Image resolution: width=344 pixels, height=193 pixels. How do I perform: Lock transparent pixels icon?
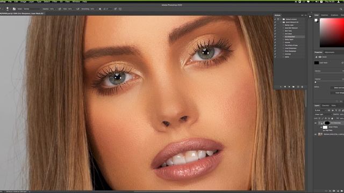tap(319, 118)
